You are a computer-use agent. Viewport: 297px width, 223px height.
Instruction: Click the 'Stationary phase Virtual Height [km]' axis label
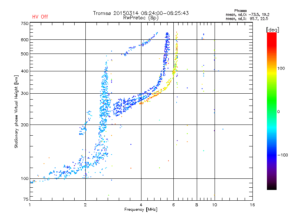click(x=16, y=111)
